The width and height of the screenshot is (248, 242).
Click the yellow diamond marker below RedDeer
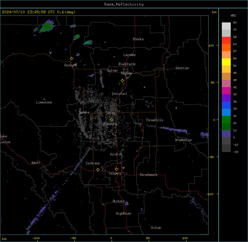pos(123,81)
